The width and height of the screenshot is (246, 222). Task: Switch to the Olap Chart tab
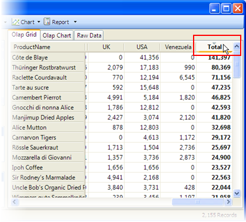tap(56, 35)
